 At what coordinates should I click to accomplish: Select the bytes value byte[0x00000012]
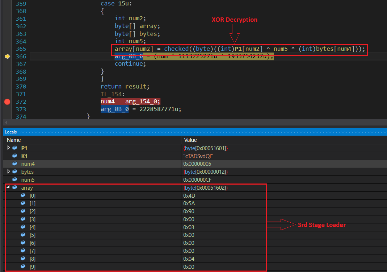click(x=206, y=172)
